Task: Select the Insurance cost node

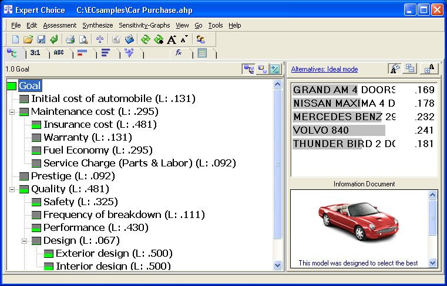Action: [x=100, y=125]
